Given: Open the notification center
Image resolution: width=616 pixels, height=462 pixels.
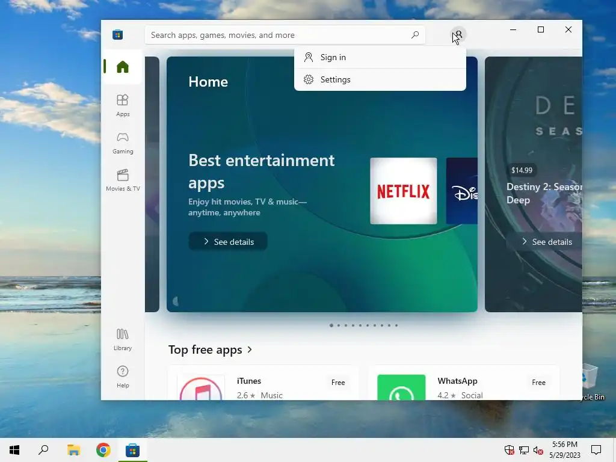Looking at the screenshot, I should 596,450.
